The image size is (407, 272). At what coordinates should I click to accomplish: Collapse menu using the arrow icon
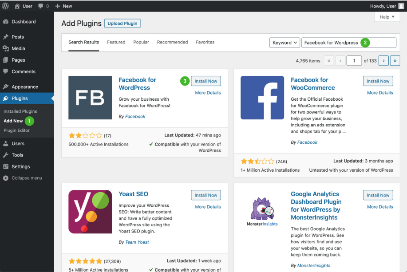point(6,178)
